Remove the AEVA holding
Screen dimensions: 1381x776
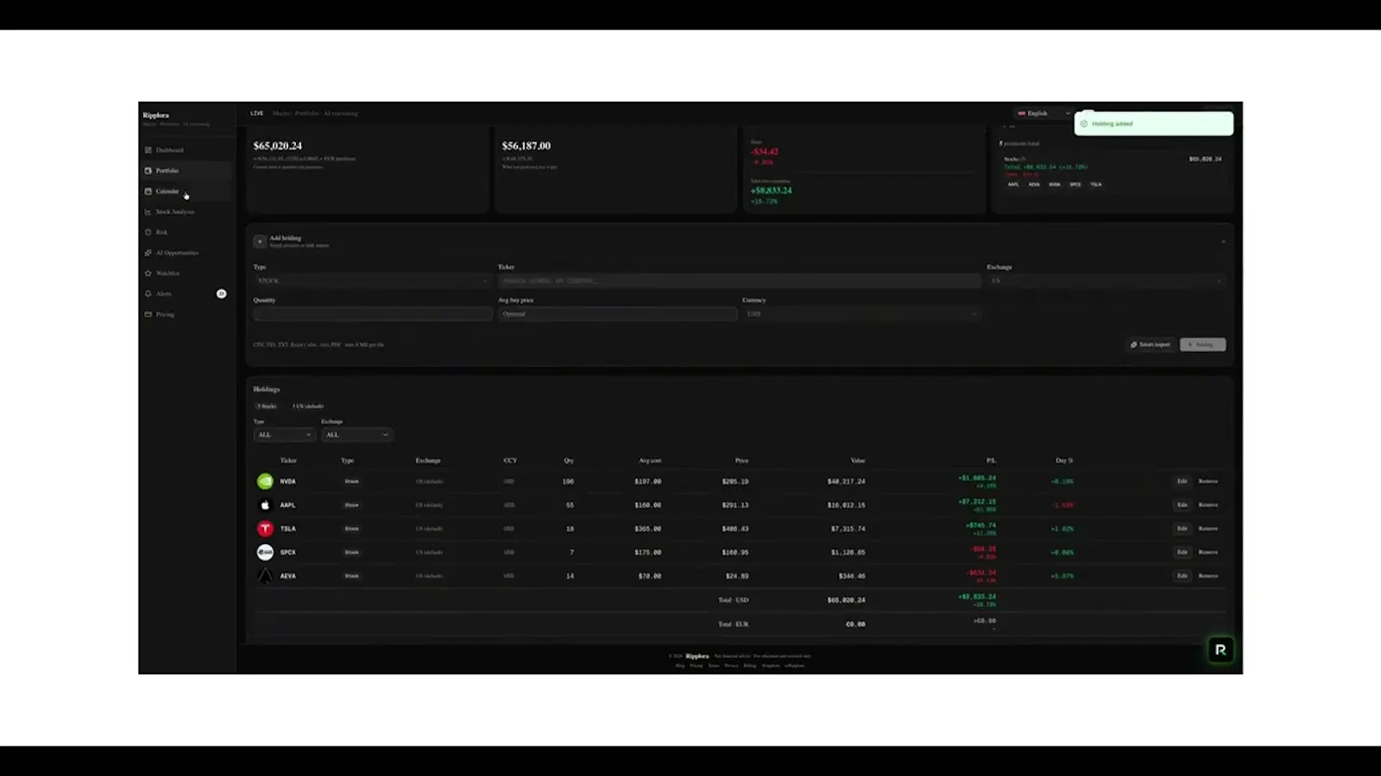(x=1208, y=576)
